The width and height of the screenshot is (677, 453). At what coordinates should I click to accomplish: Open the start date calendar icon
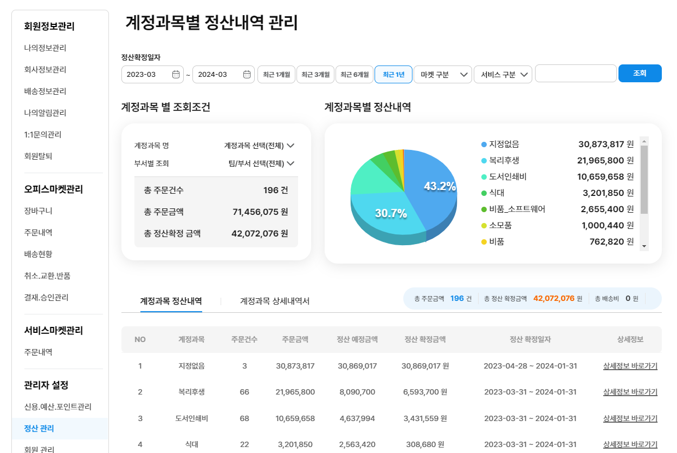[176, 75]
